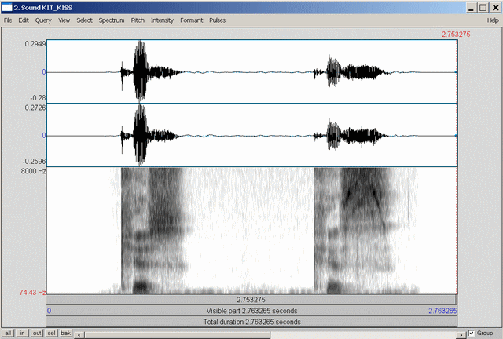Open the Query menu
The height and width of the screenshot is (339, 503).
click(43, 20)
